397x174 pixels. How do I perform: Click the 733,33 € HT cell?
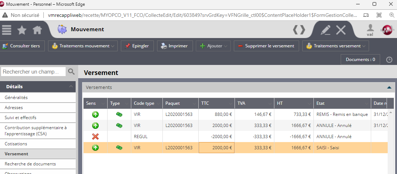(x=294, y=114)
